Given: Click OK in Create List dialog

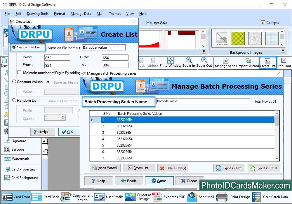Looking at the screenshot, I should [x=69, y=132].
